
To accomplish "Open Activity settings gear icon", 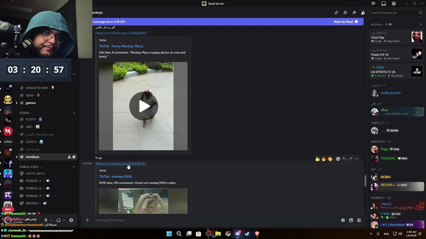I will point(390,24).
